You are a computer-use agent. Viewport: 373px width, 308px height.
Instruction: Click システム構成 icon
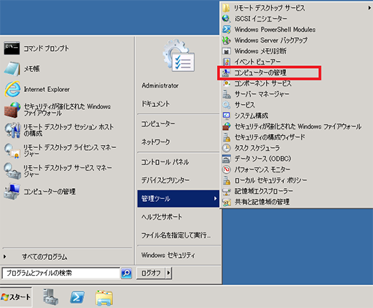coord(226,116)
